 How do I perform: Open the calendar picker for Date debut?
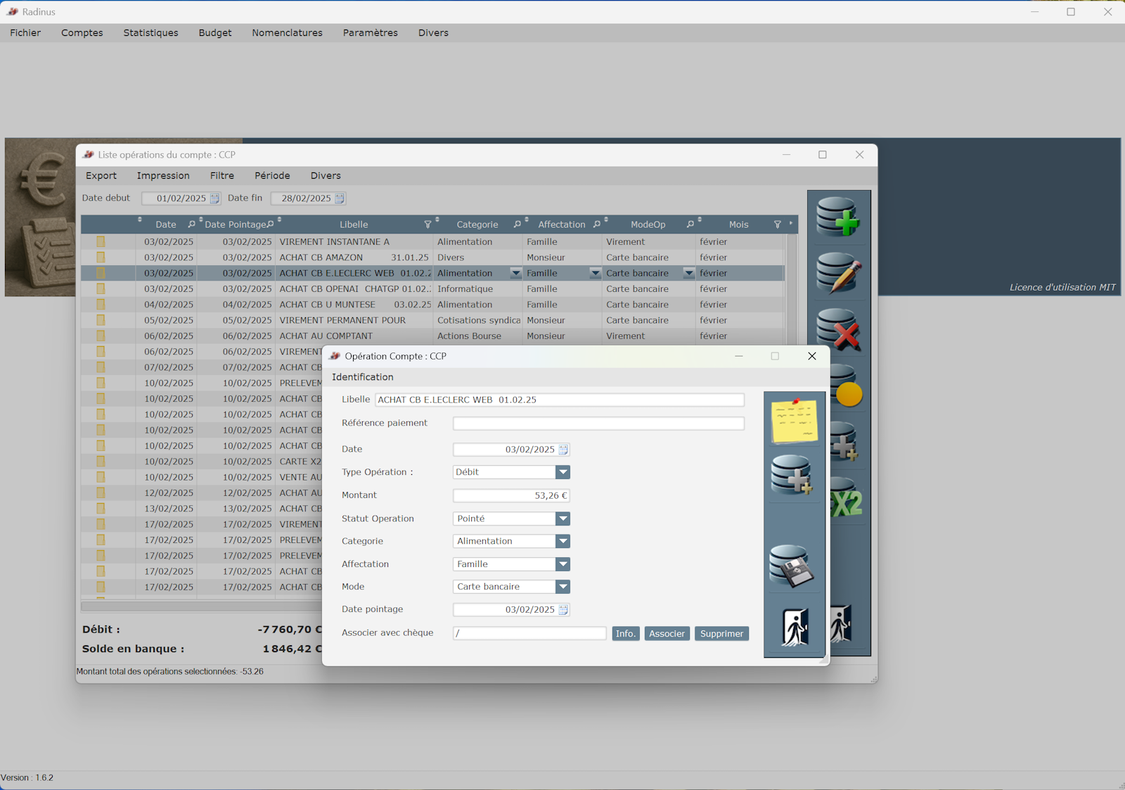[x=214, y=198]
